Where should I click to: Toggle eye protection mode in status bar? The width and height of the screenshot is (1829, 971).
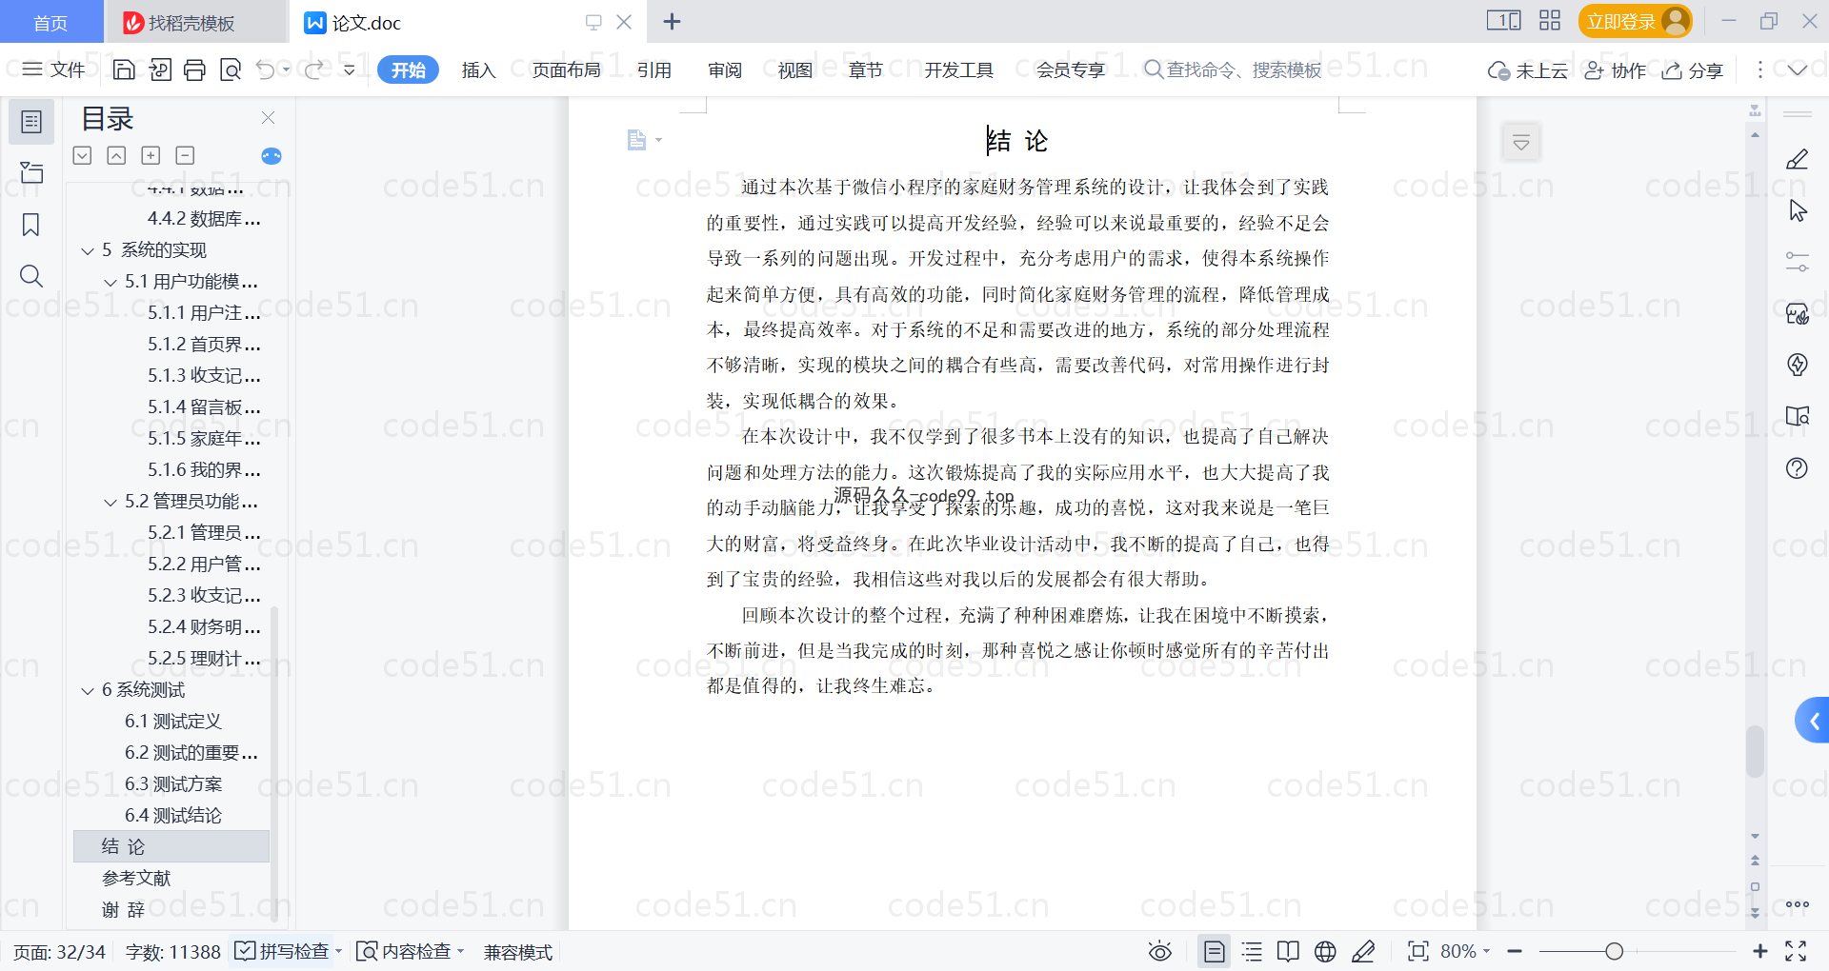click(x=1159, y=951)
